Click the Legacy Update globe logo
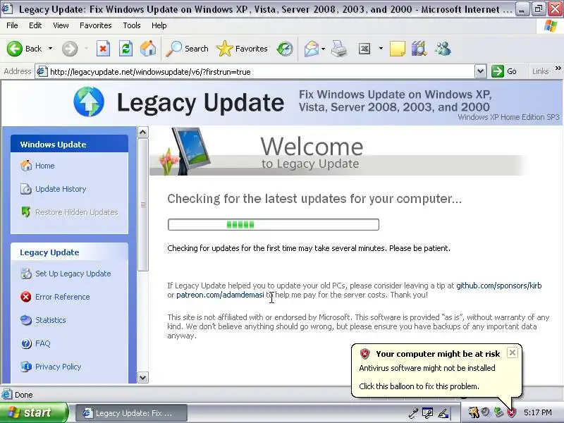564x423 pixels. click(89, 102)
